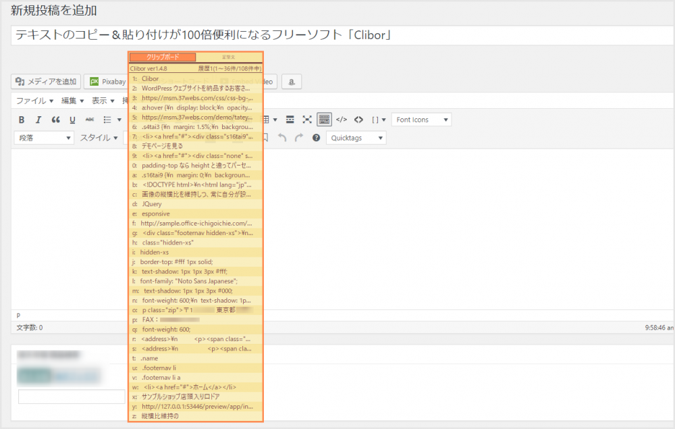
Task: Select Clibor entry 'class="hidden-xs"'
Action: (x=196, y=243)
